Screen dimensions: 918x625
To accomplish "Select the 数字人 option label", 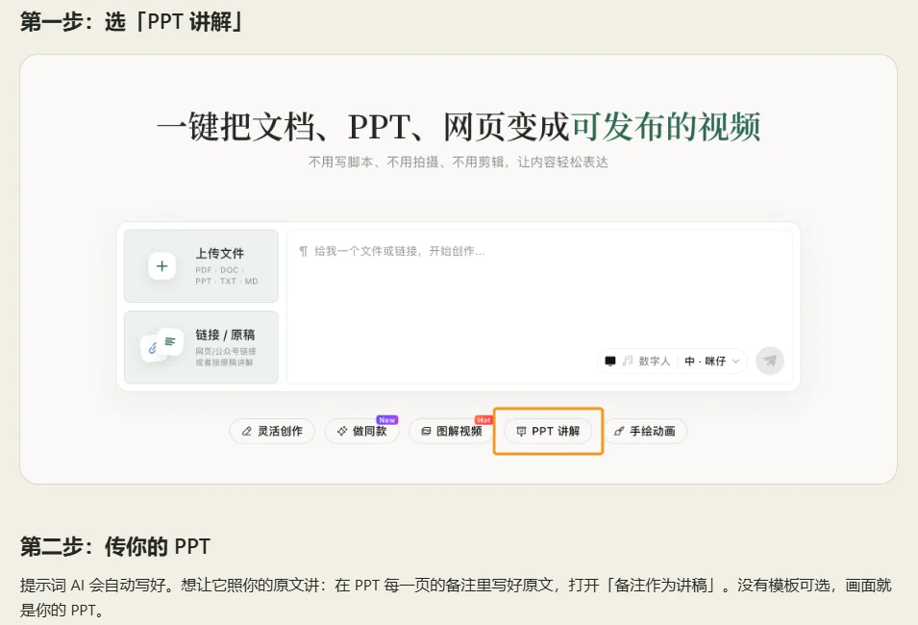I will (x=654, y=361).
